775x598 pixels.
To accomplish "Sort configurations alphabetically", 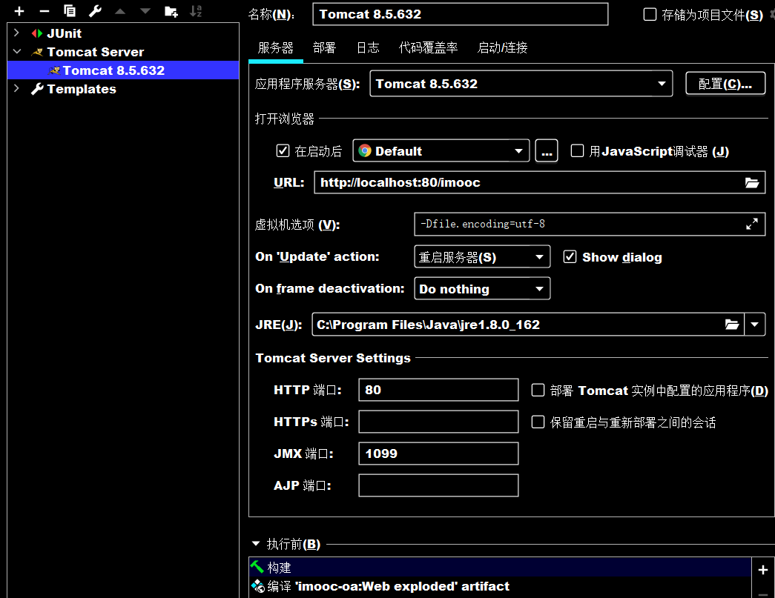I will pyautogui.click(x=197, y=11).
